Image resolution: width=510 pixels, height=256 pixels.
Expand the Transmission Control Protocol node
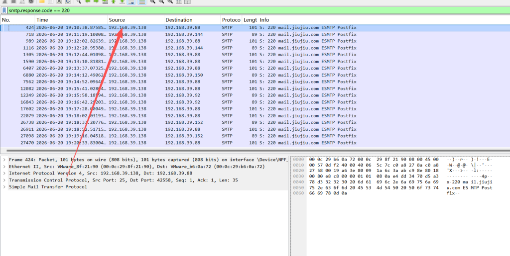click(4, 180)
